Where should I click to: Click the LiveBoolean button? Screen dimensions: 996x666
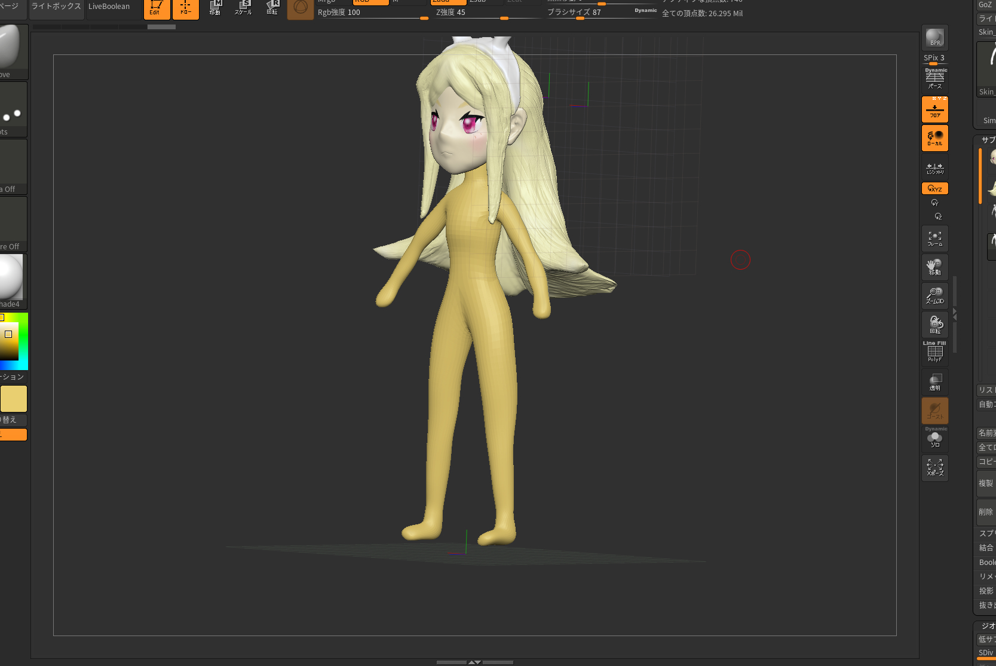pos(109,7)
